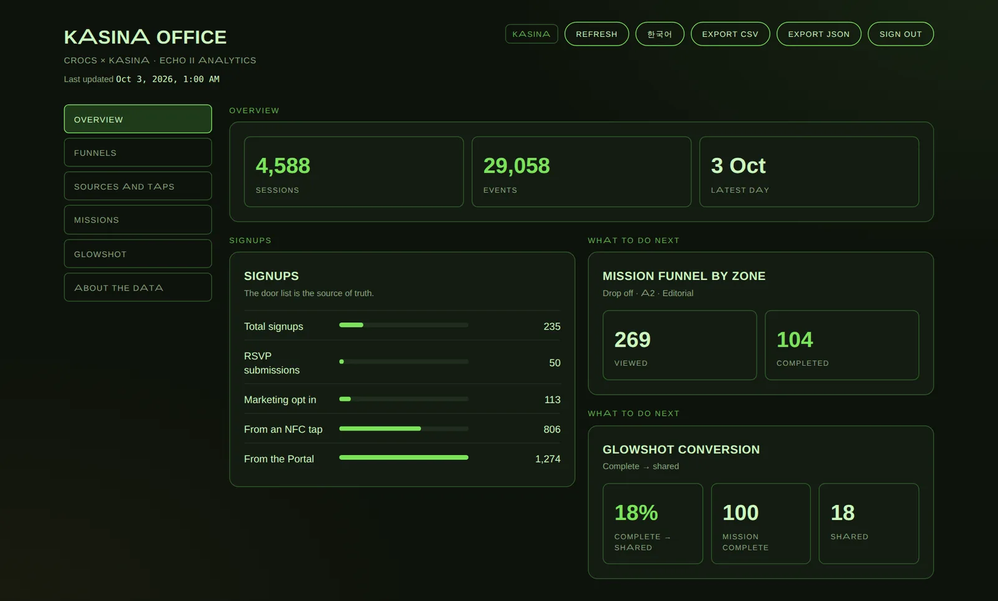Image resolution: width=998 pixels, height=601 pixels.
Task: Click the Mission Funnel by Zone heading
Action: (684, 276)
